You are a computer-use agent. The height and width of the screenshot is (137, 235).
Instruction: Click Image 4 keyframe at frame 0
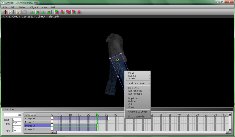click(x=52, y=118)
